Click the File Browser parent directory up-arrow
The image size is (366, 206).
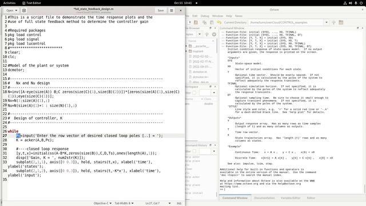click(207, 34)
